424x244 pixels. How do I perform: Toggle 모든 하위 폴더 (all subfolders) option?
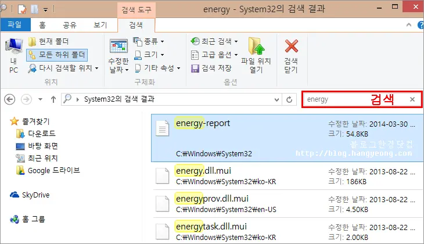tap(57, 55)
